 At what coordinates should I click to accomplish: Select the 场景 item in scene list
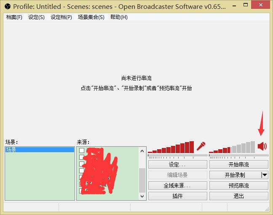coord(40,150)
